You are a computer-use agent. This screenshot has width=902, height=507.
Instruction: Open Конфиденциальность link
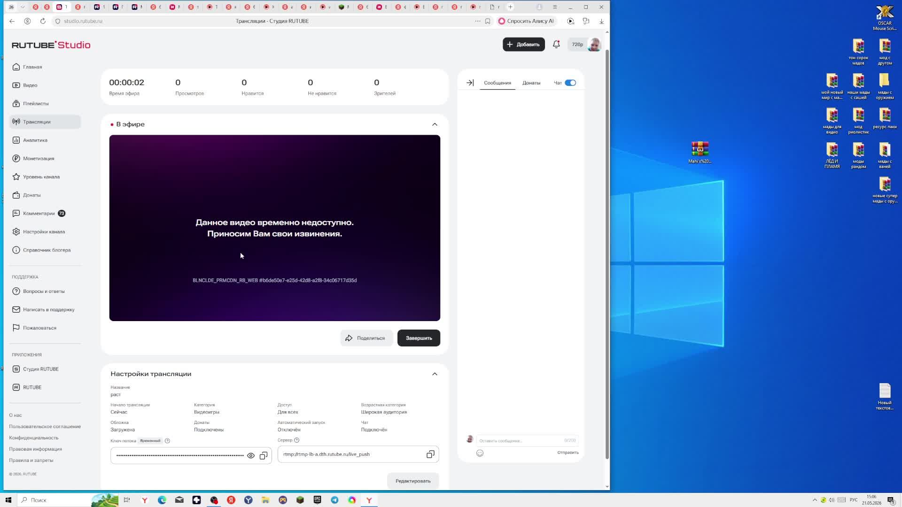point(34,438)
